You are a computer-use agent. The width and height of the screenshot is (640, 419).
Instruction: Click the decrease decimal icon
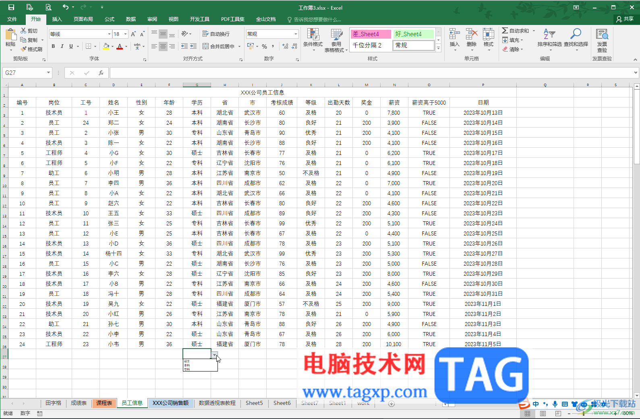[294, 46]
